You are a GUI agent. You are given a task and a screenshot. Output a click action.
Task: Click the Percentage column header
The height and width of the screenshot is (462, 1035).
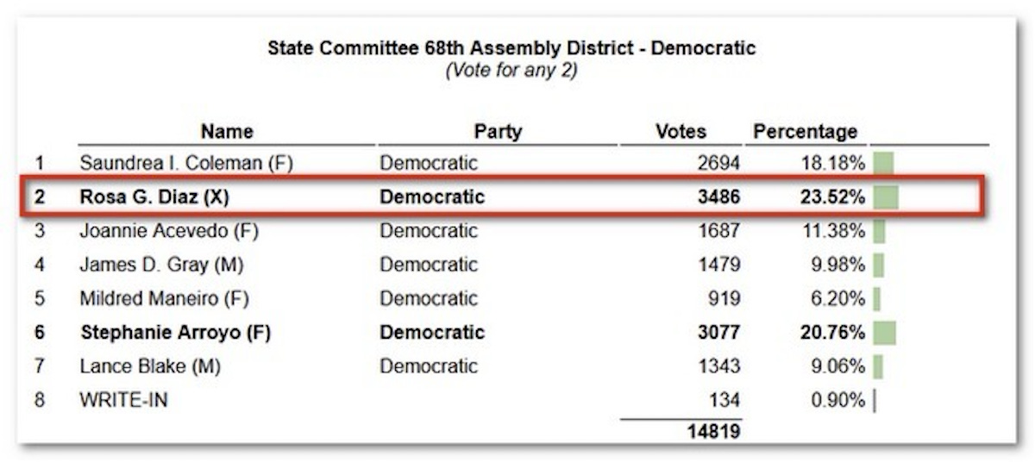(806, 132)
